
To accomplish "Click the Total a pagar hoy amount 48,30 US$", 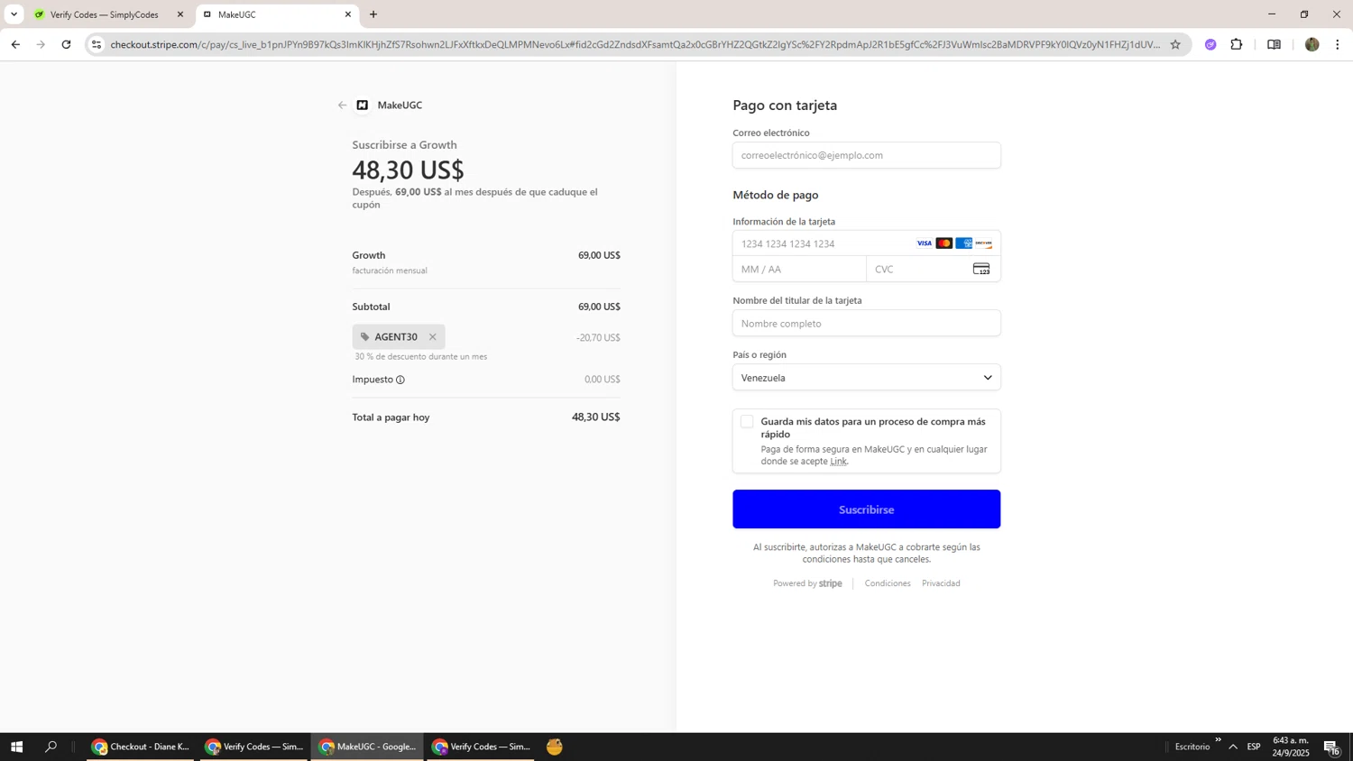I will coord(595,417).
